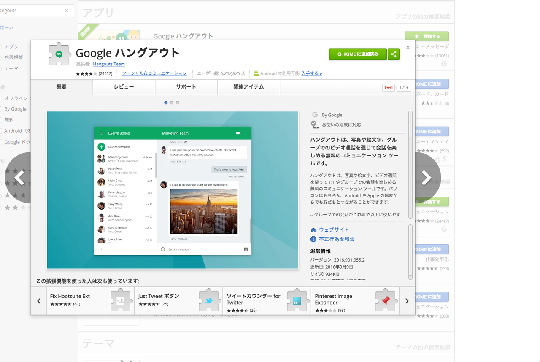
Task: Open アプリの他の検索結果 link
Action: click(423, 17)
